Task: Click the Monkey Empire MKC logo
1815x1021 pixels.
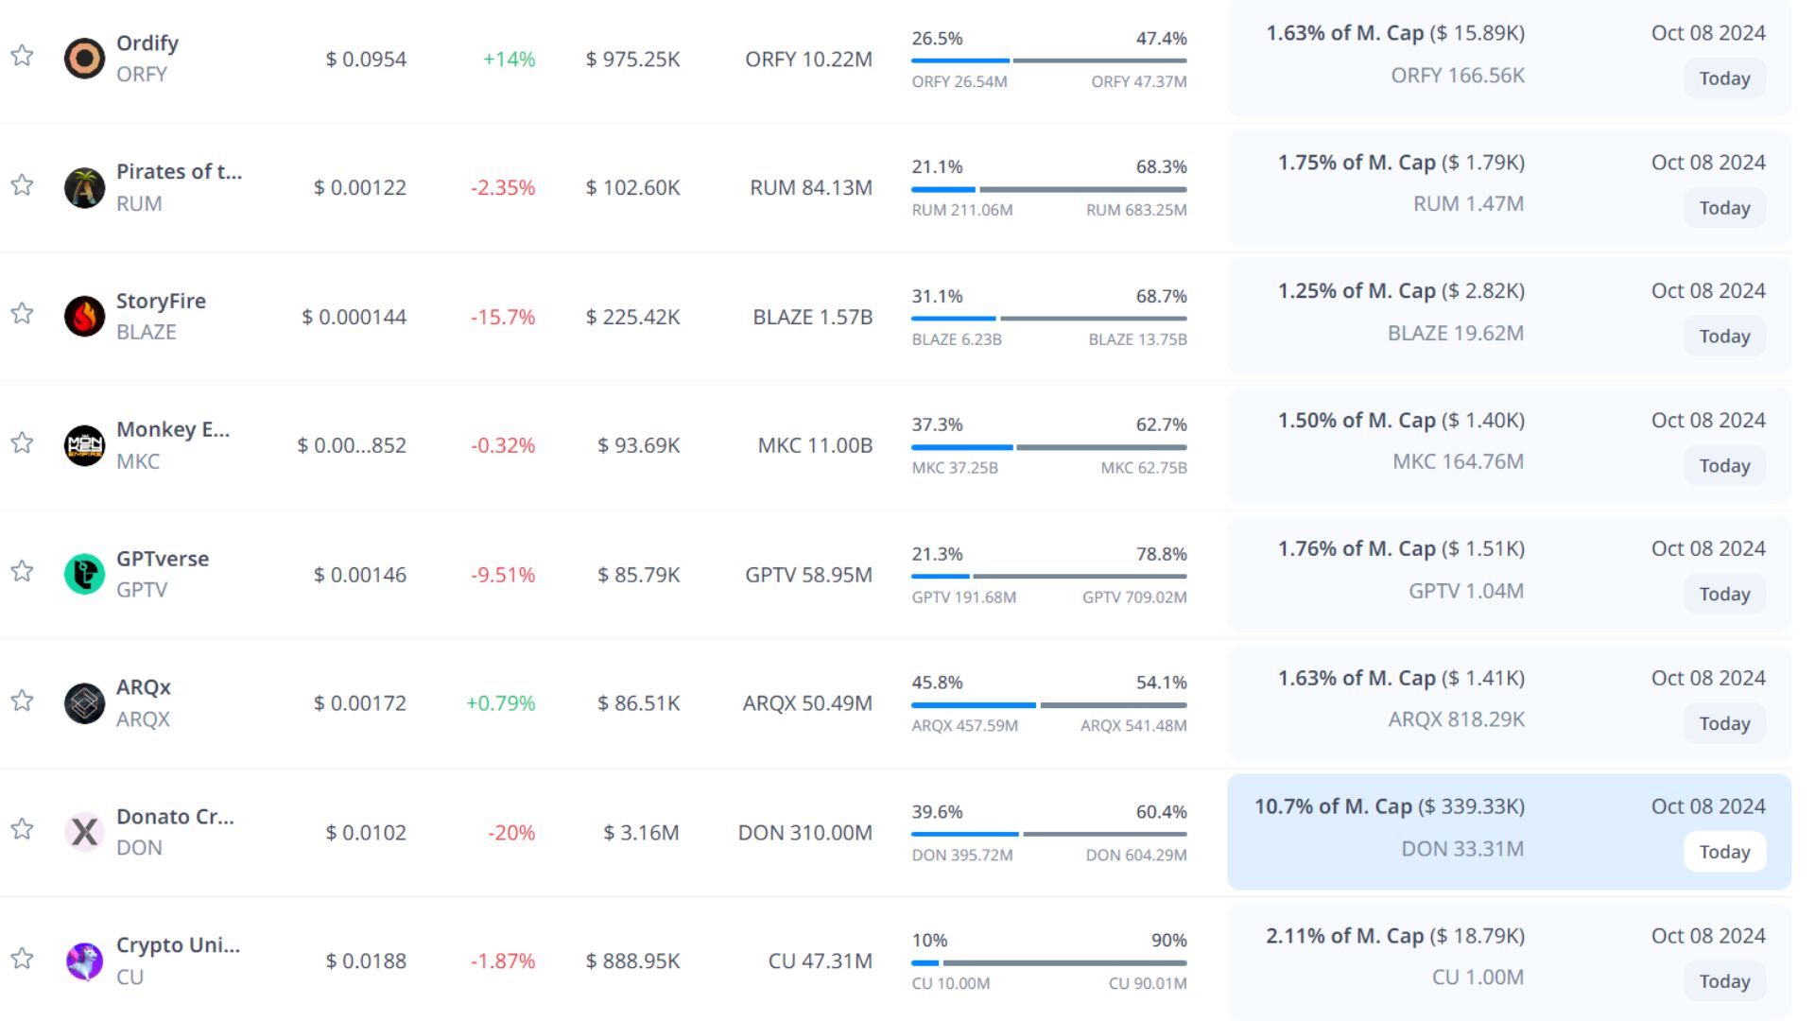Action: pyautogui.click(x=84, y=445)
